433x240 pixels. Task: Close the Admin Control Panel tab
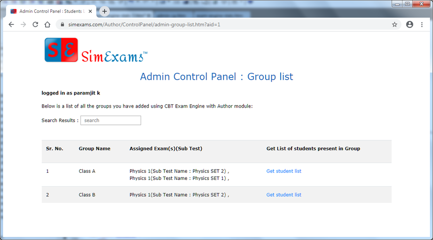coord(90,11)
